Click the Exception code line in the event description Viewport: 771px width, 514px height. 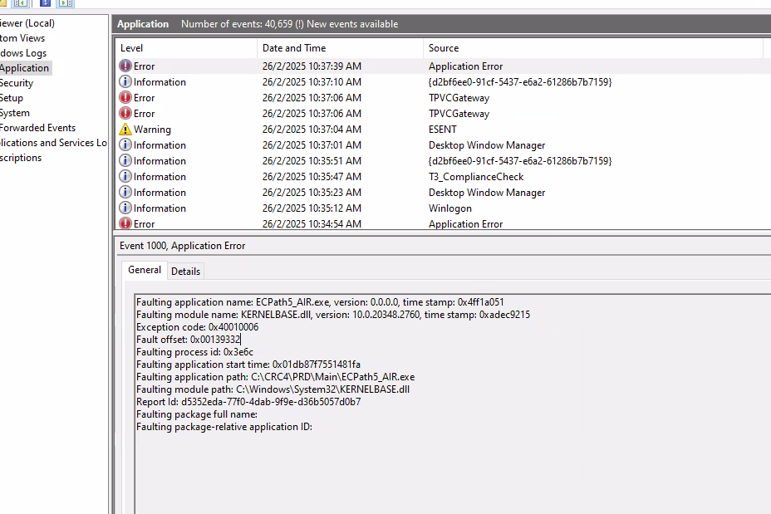point(197,327)
